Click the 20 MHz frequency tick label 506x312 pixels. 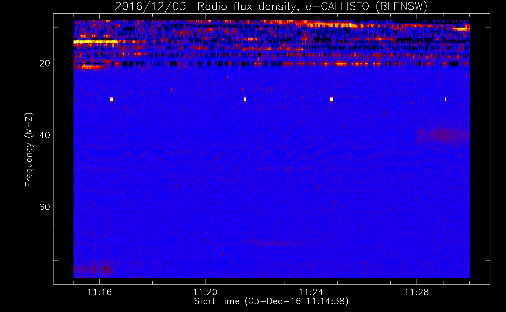tap(44, 63)
